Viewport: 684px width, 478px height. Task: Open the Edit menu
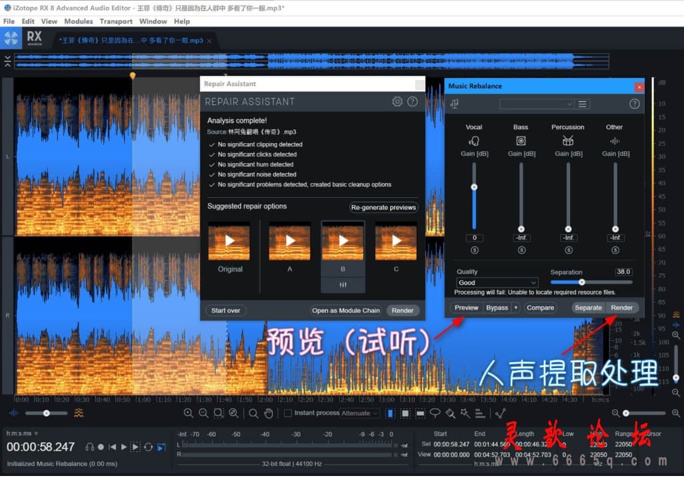[x=28, y=21]
